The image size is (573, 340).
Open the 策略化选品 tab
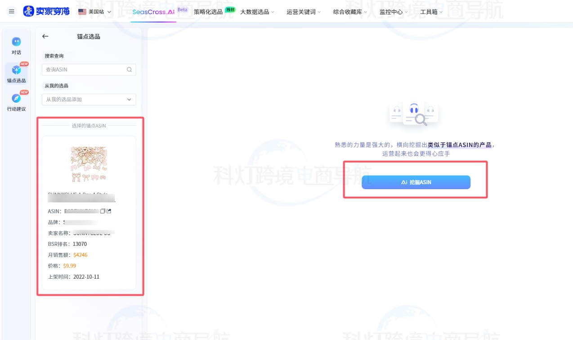click(x=208, y=12)
